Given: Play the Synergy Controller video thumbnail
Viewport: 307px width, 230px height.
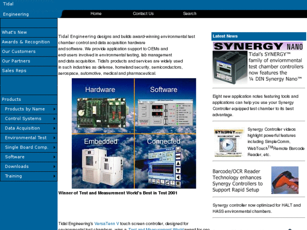Looking at the screenshot, I should (228, 143).
